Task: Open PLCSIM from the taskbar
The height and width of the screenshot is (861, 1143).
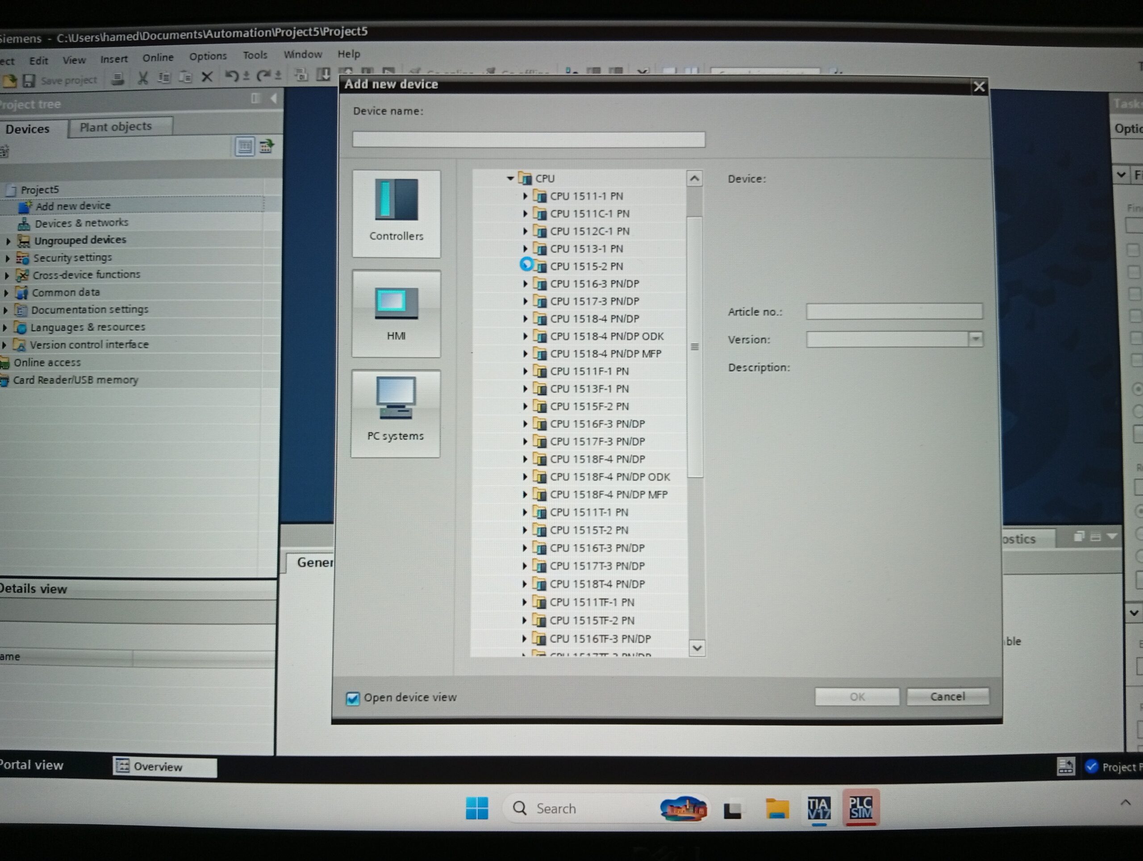Action: (860, 807)
